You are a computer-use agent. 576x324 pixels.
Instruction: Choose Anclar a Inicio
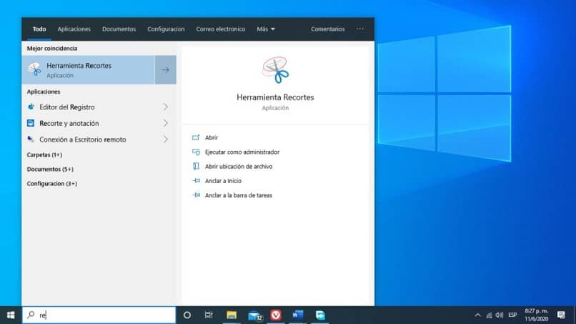(223, 180)
